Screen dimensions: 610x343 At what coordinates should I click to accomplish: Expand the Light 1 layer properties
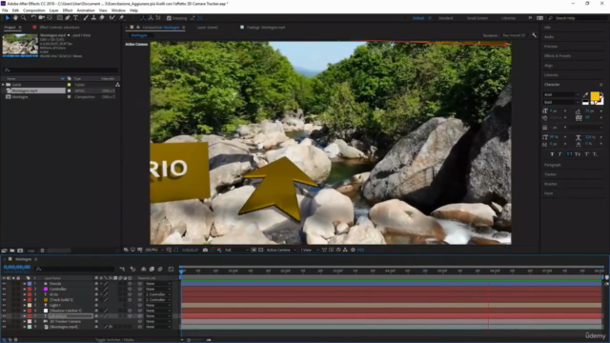click(x=24, y=305)
